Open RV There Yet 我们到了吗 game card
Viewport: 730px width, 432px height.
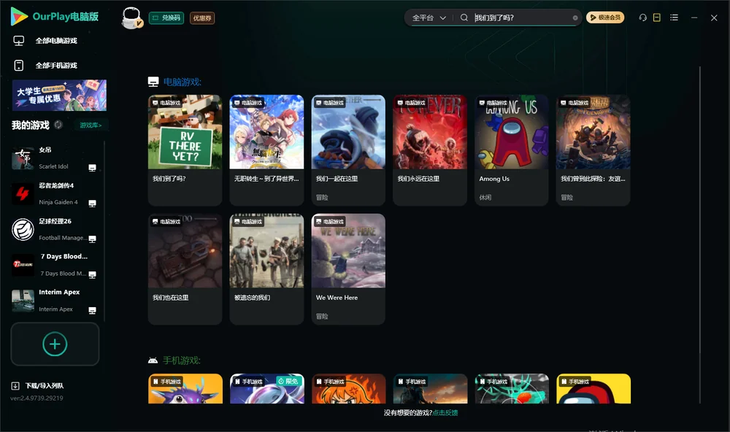185,150
